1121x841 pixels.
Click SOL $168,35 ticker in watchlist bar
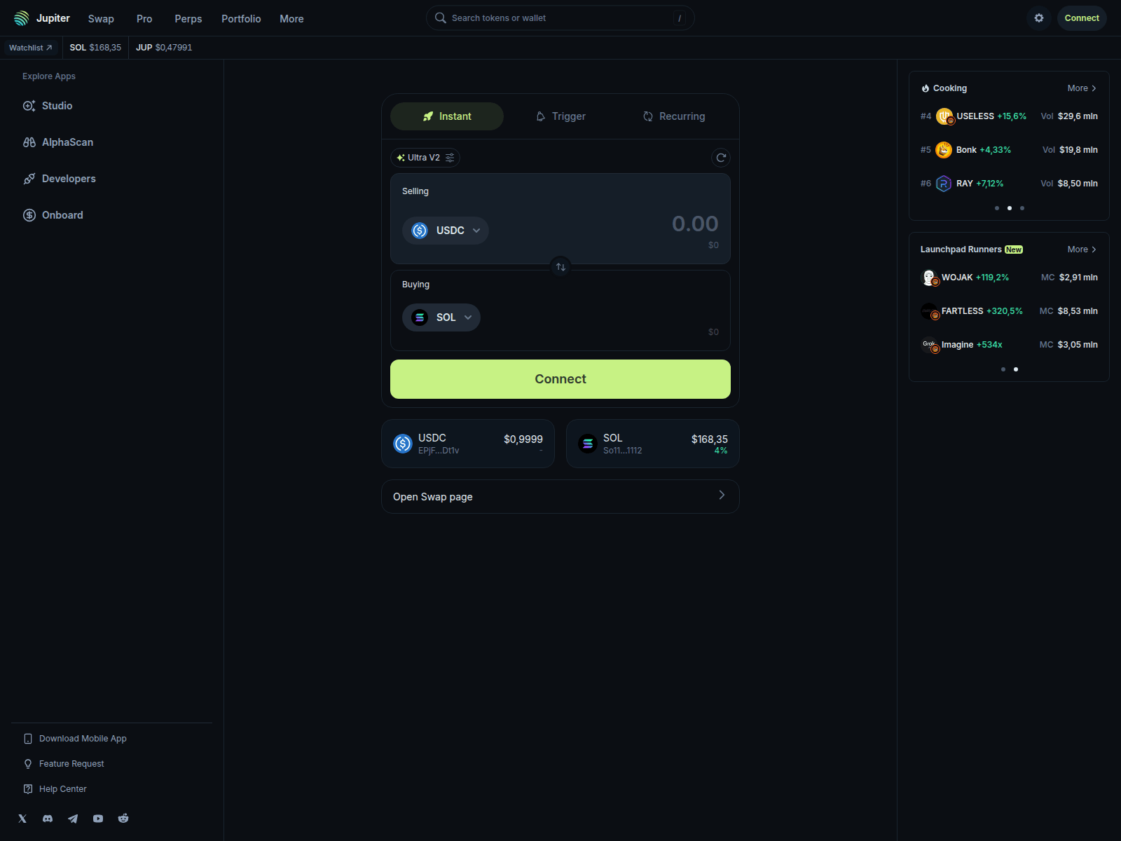click(95, 48)
